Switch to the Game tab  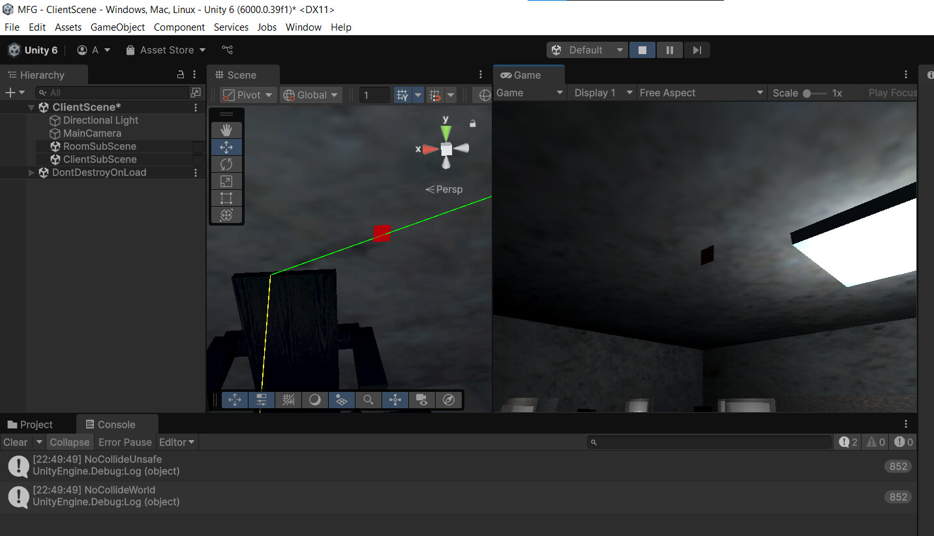(x=528, y=74)
